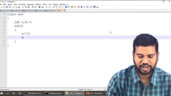Viewport: 171px width, 96px height.
Task: Place cursor on 'a=10;' line
Action: coord(26,34)
